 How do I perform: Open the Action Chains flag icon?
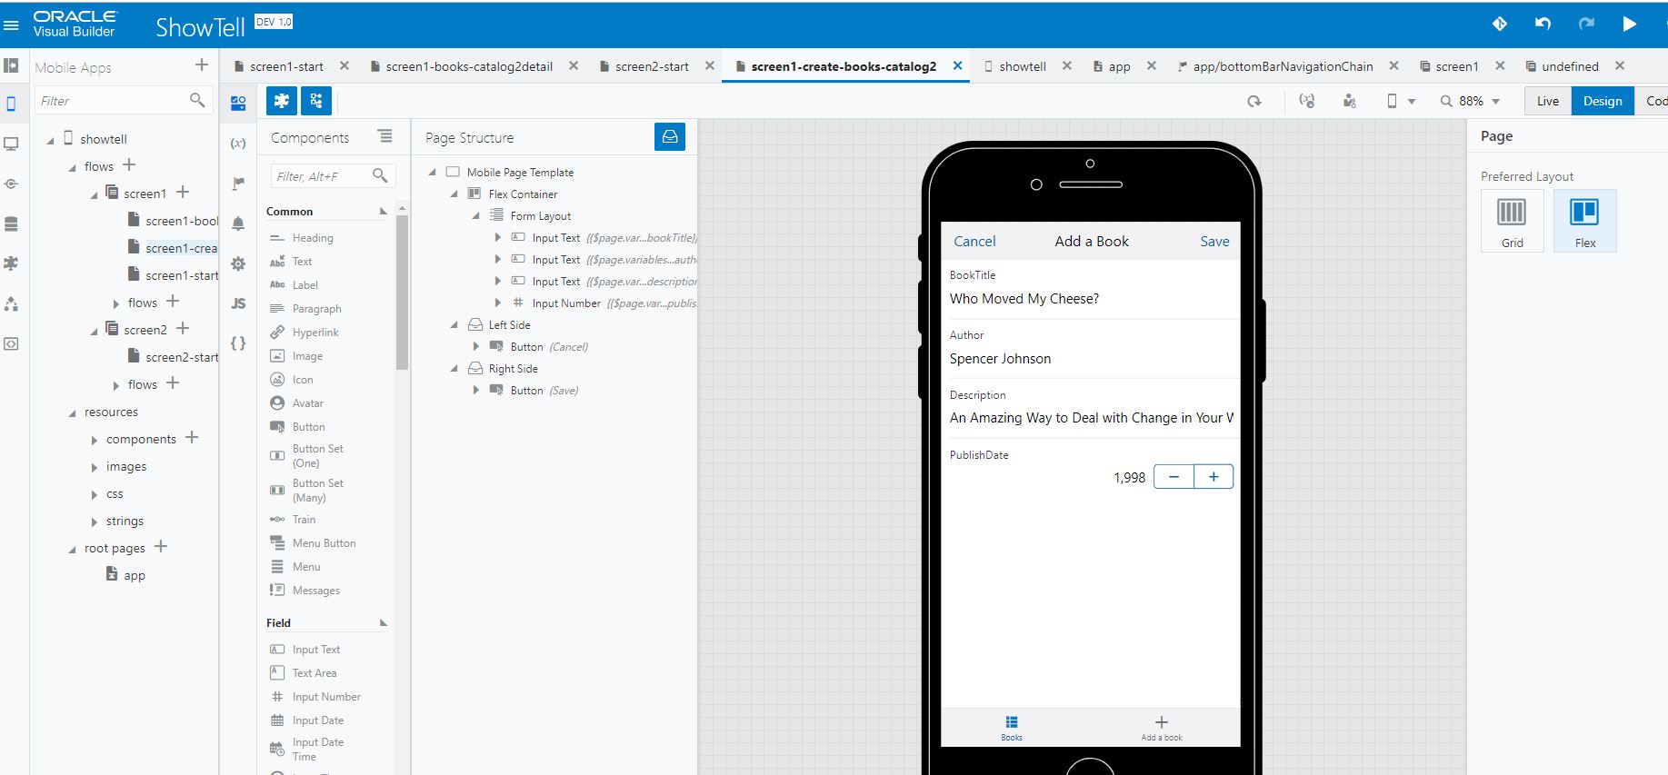(238, 184)
